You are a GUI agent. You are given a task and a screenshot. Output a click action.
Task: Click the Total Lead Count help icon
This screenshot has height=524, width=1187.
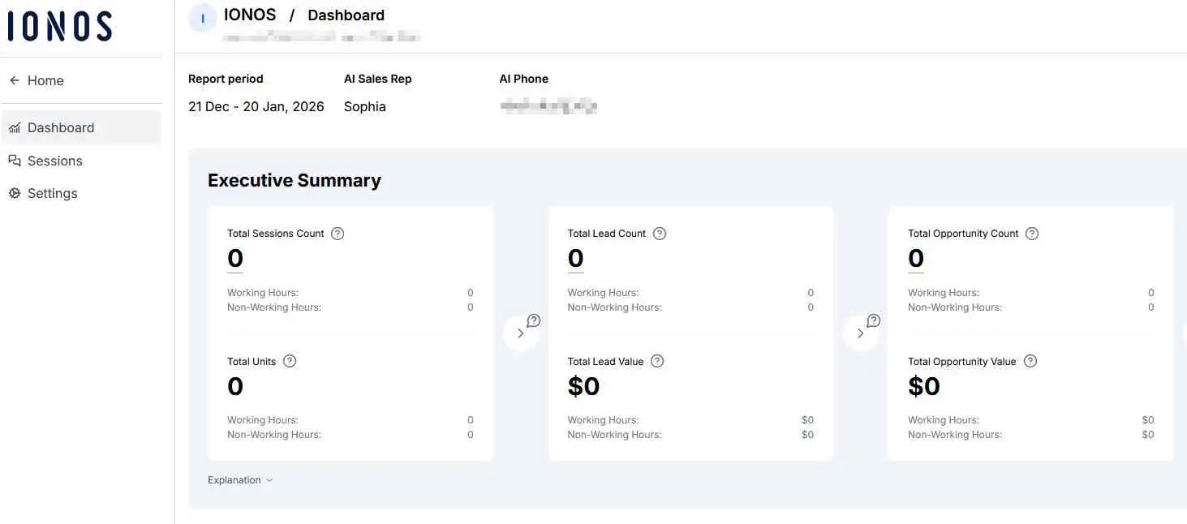coord(659,233)
